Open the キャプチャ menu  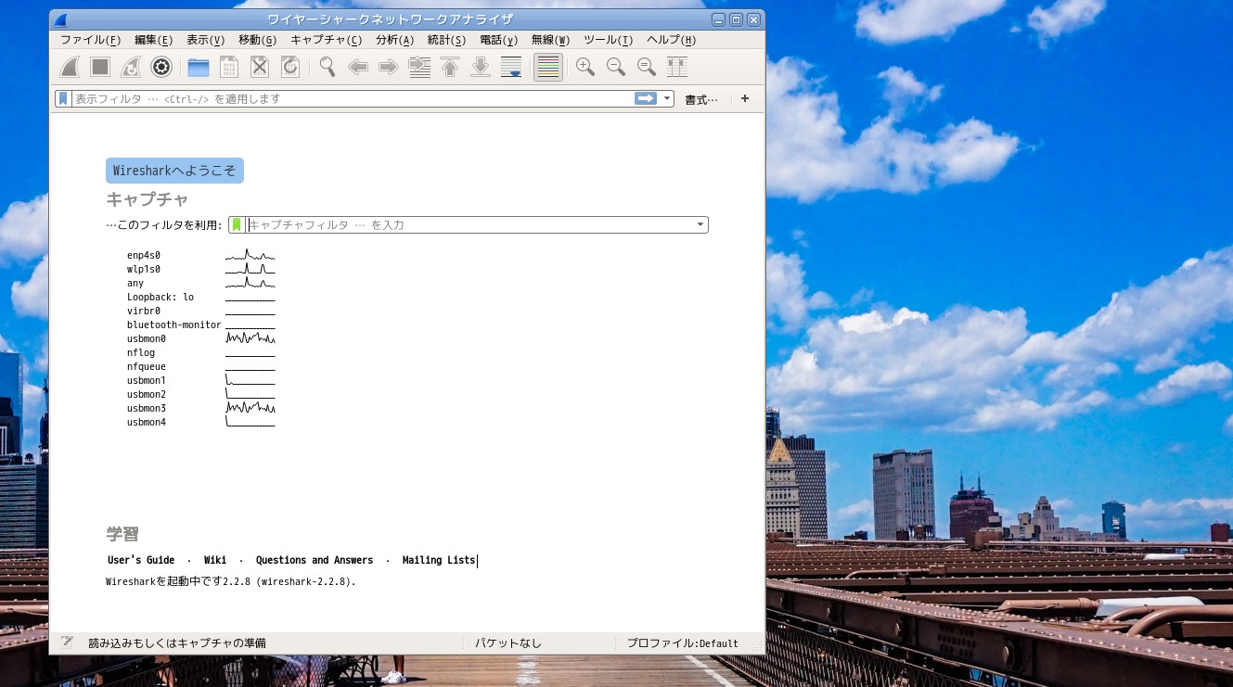click(327, 40)
